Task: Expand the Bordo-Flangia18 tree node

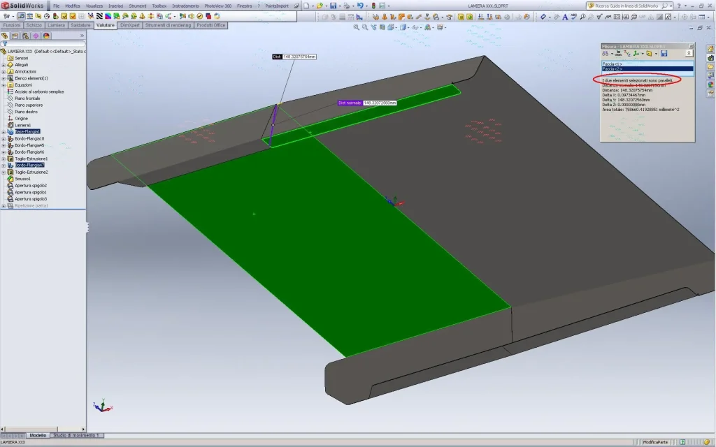Action: point(3,138)
